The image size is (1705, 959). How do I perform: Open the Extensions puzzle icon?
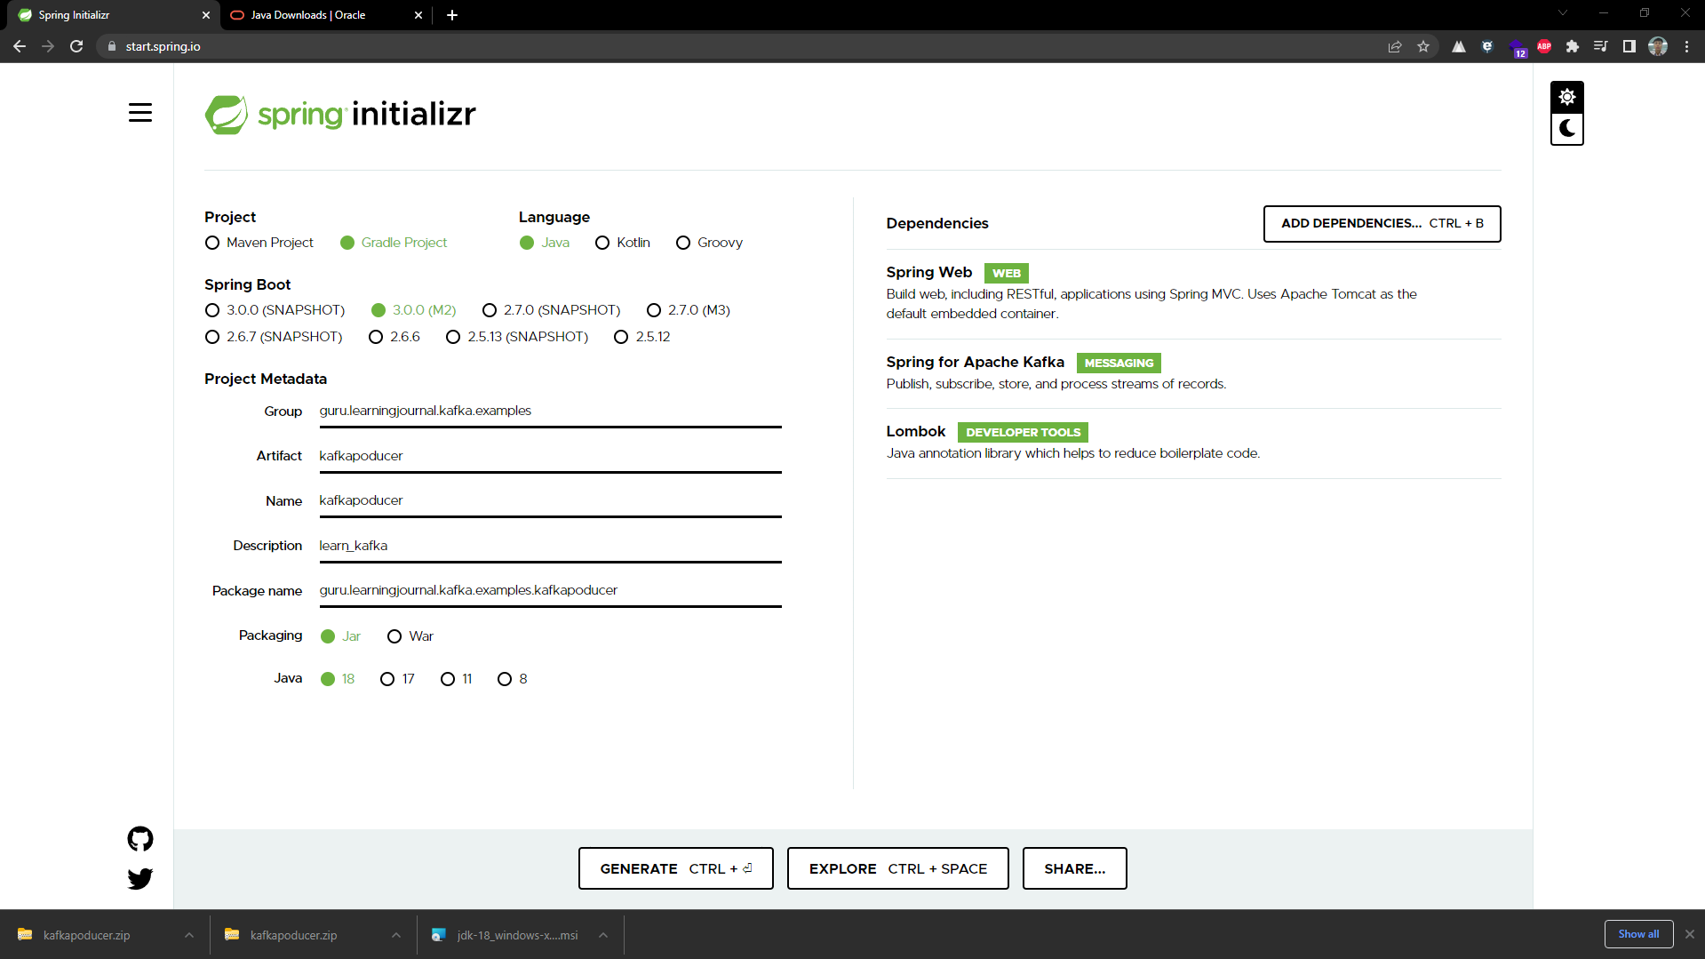point(1573,46)
